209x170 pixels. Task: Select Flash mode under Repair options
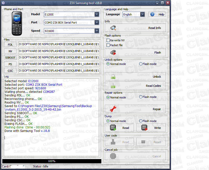[141, 97]
